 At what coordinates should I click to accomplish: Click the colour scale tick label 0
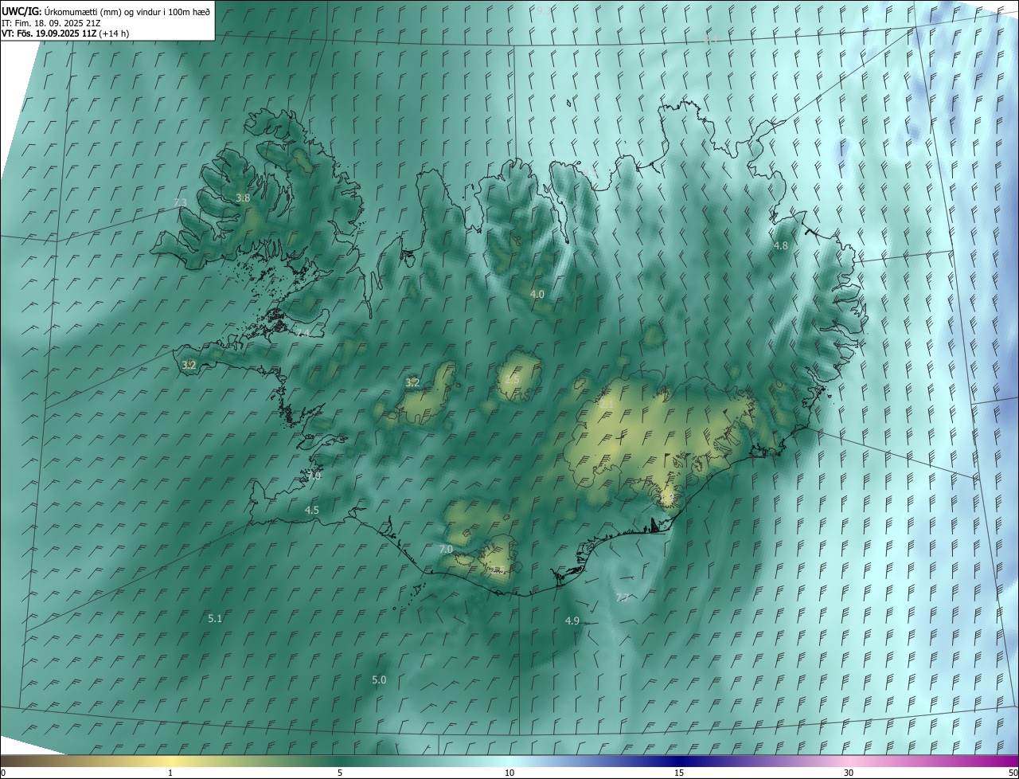3,773
